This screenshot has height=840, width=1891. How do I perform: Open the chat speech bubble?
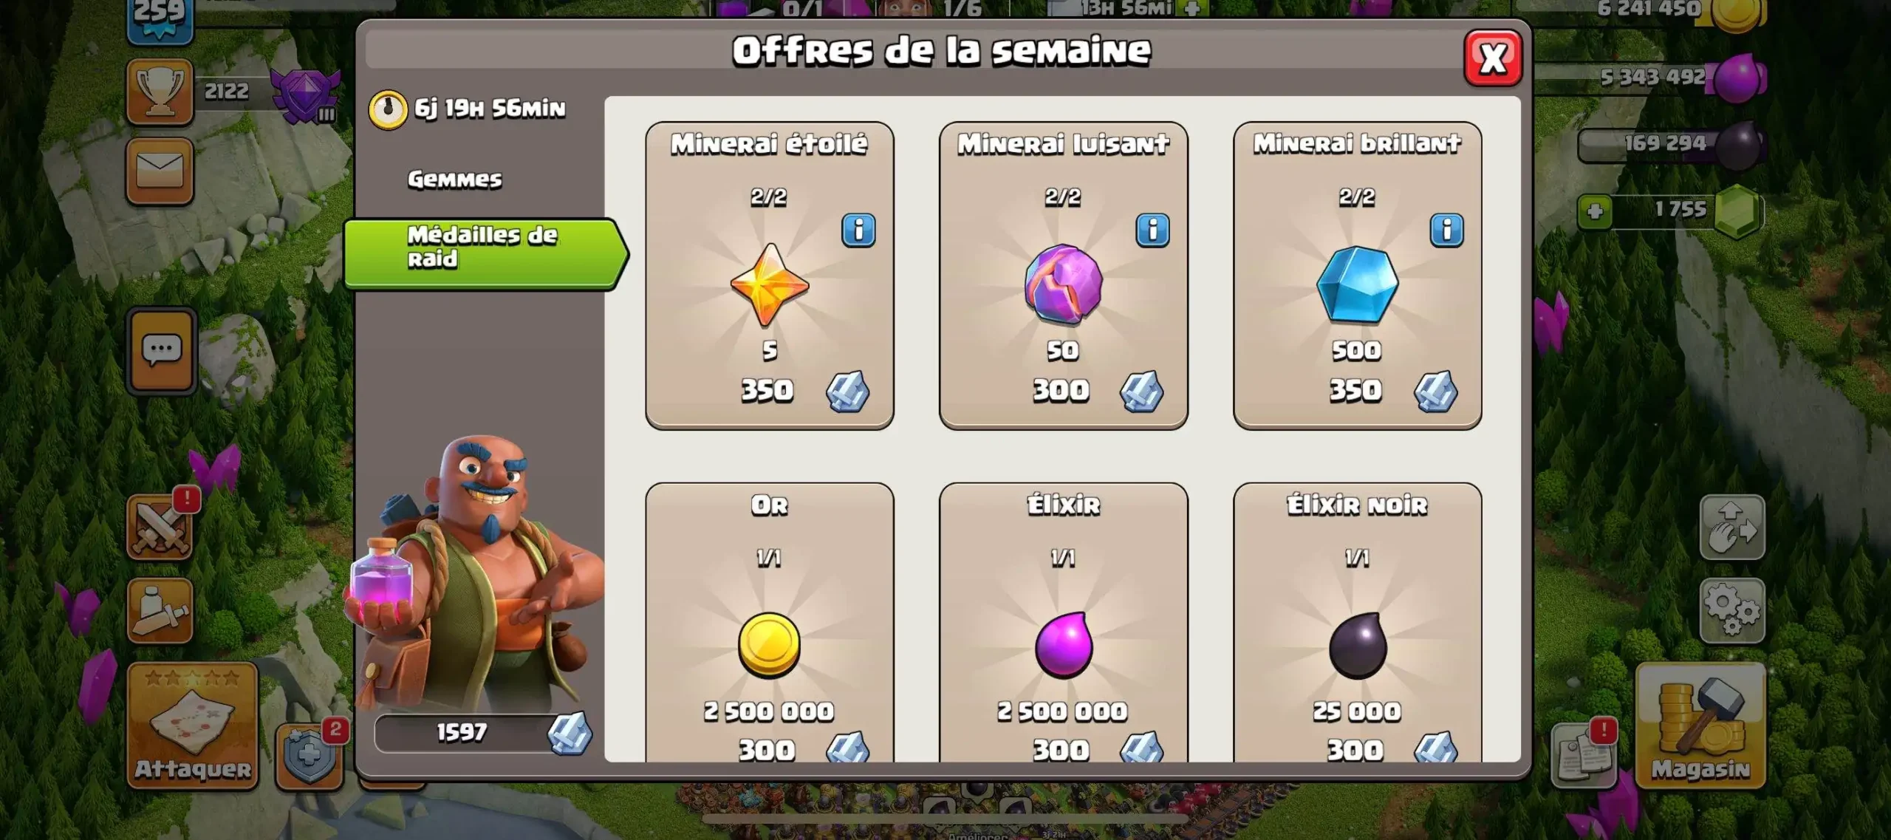click(x=162, y=350)
